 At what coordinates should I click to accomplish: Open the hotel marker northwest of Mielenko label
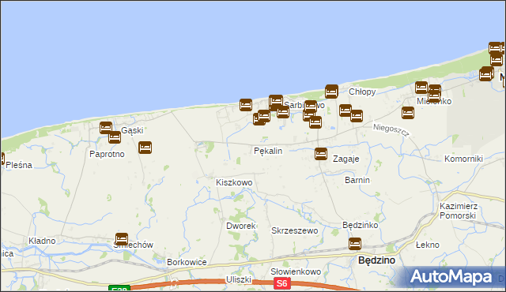point(421,88)
